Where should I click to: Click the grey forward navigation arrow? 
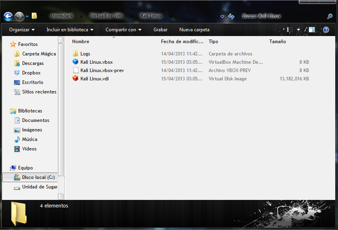(x=19, y=16)
